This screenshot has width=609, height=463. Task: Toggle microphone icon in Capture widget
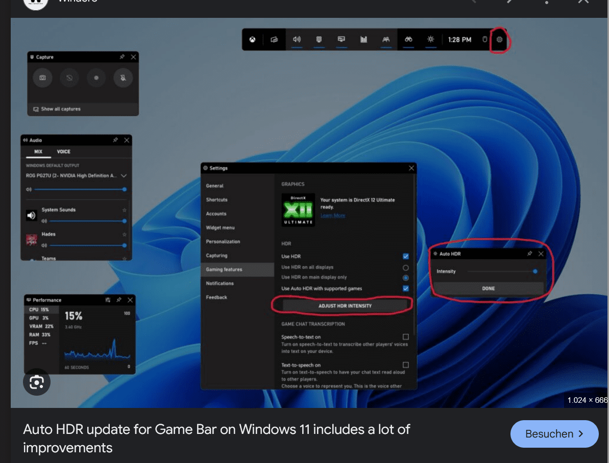point(123,78)
